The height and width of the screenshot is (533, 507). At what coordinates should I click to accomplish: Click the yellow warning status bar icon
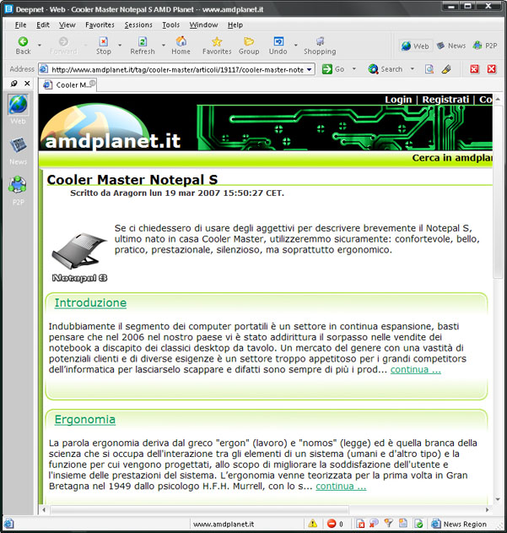click(x=312, y=524)
